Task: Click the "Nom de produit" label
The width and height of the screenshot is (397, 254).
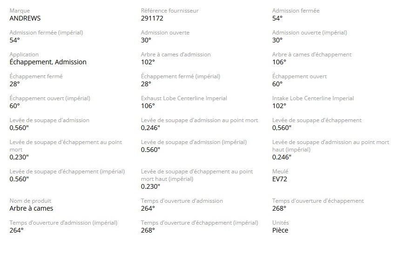Action: [x=30, y=201]
